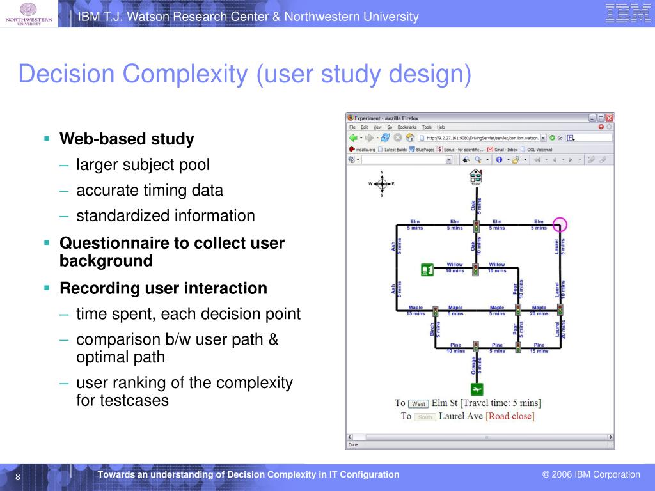
Task: Open the Forward button history dropdown arrow
Action: (x=377, y=138)
